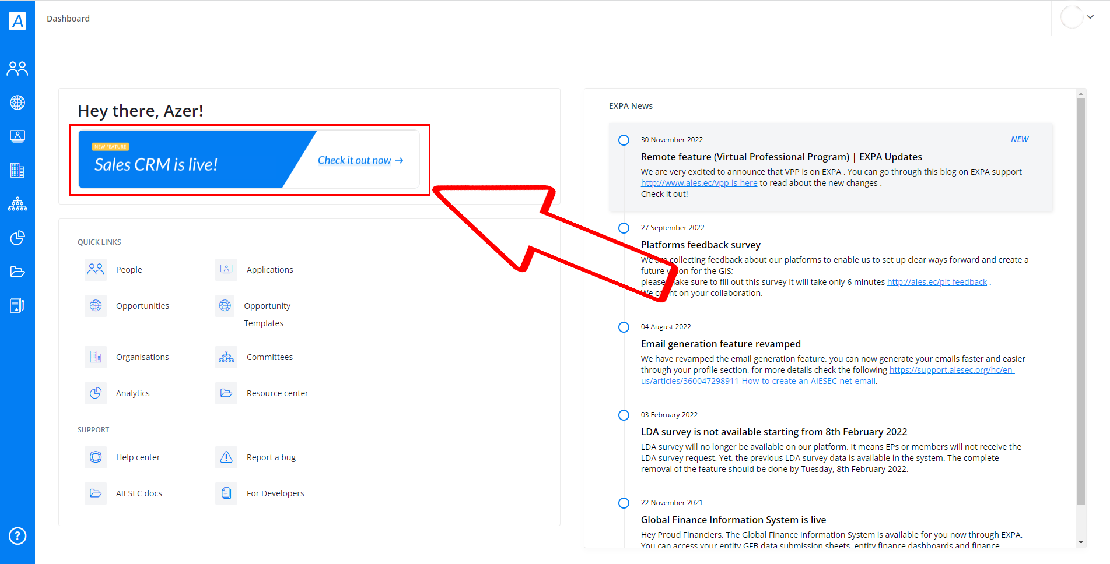This screenshot has height=564, width=1110.
Task: Open Help center support link
Action: (138, 457)
